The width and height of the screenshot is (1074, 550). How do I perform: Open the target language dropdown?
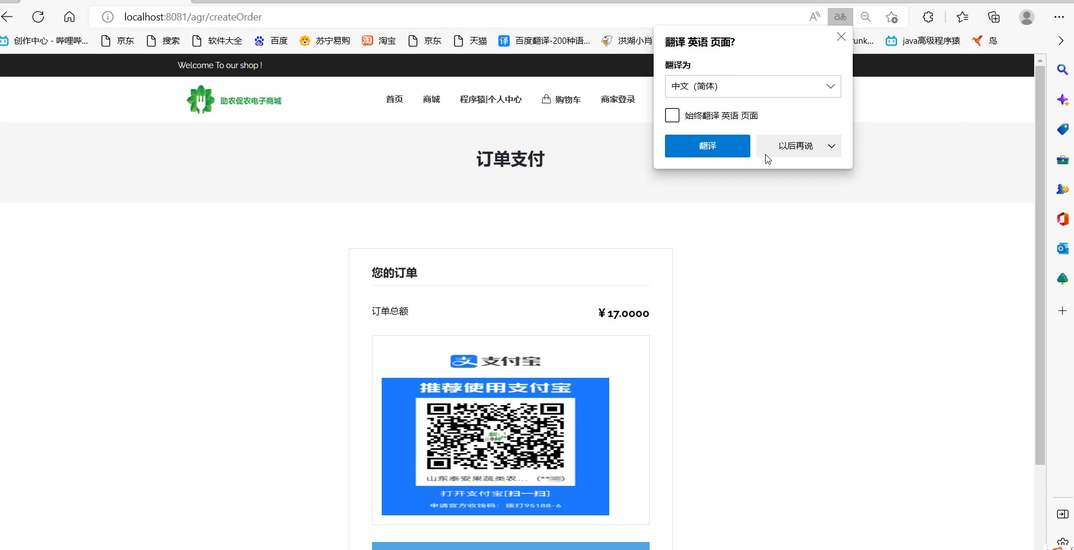(753, 86)
